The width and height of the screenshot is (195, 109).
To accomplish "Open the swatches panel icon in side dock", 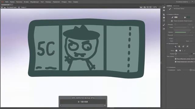I will pos(164,10).
